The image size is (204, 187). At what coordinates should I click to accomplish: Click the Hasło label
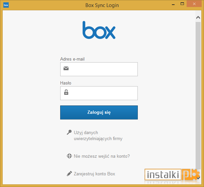click(66, 83)
